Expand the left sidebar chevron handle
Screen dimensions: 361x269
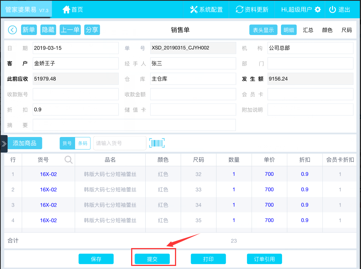pyautogui.click(x=4, y=143)
